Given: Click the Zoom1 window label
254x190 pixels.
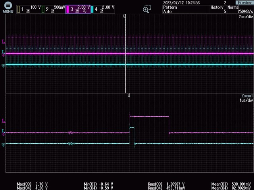Looking at the screenshot, I should pos(247,96).
